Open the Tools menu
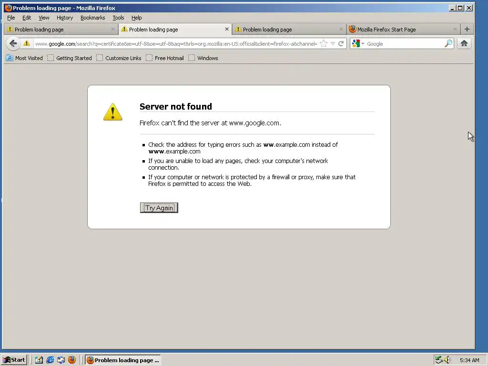The width and height of the screenshot is (488, 366). (x=118, y=18)
